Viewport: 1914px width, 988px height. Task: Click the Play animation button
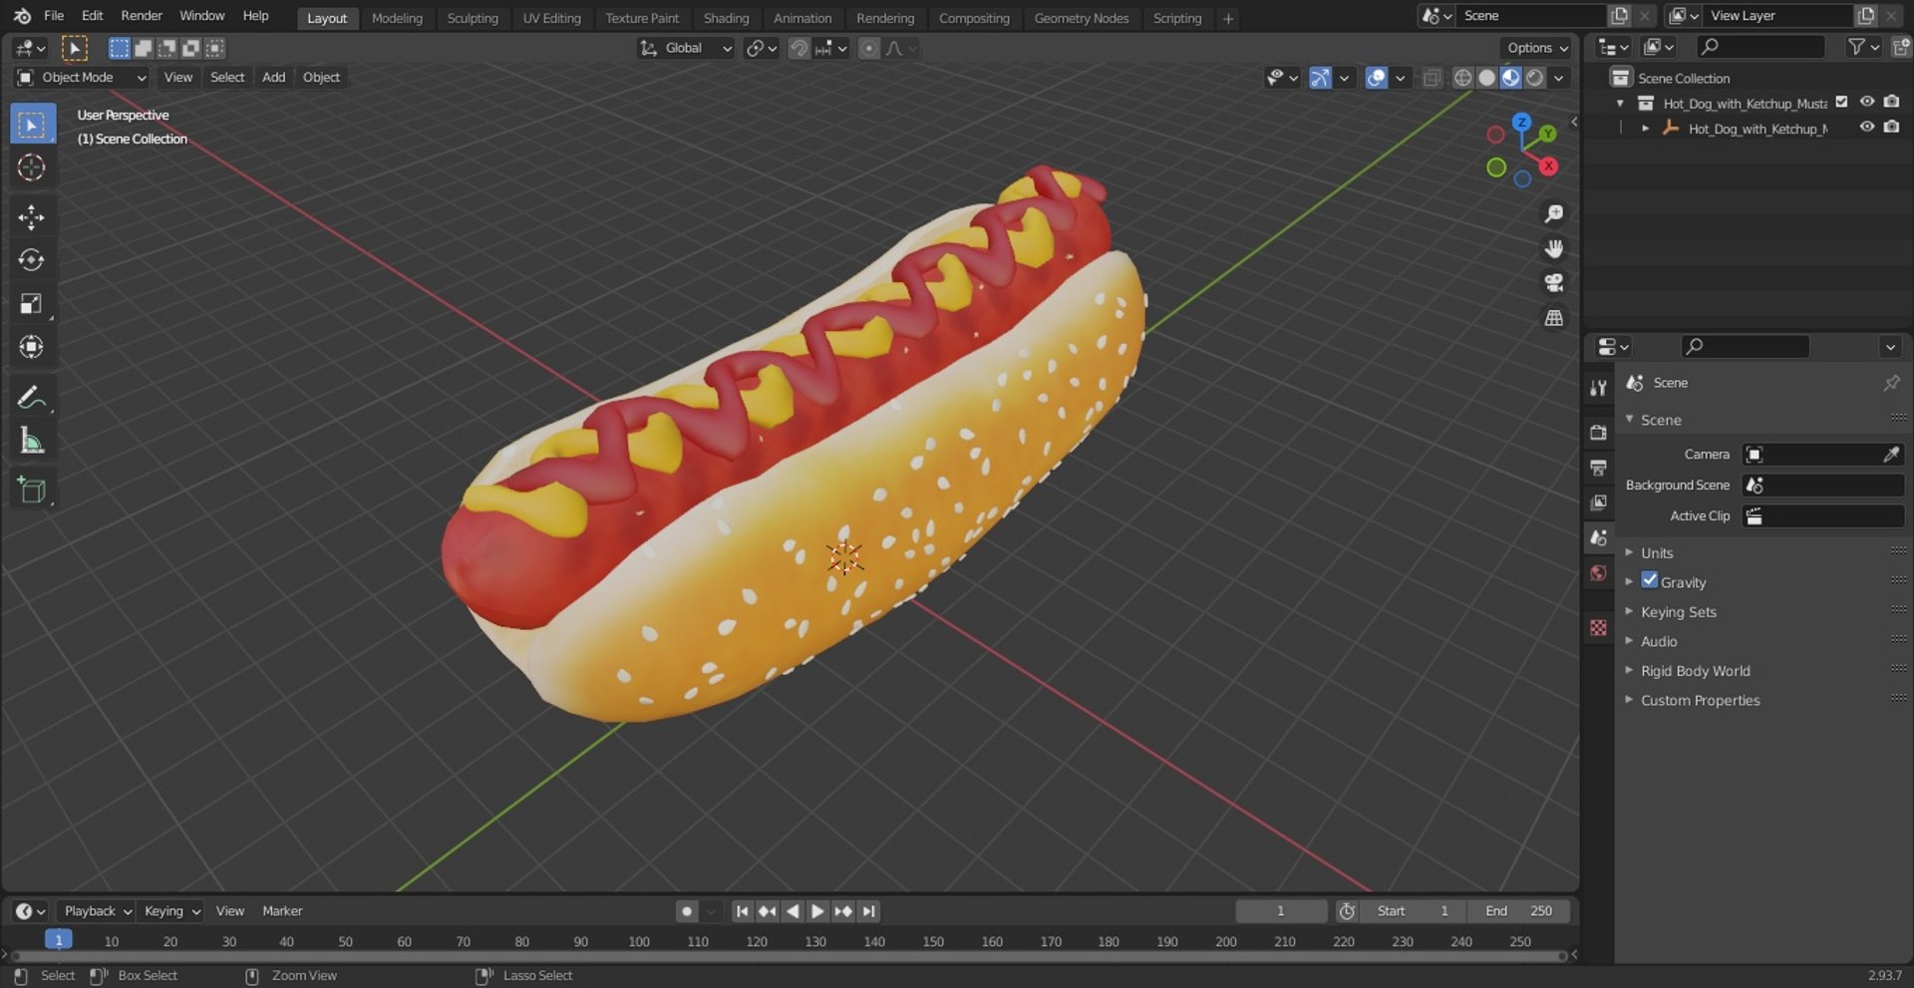817,911
